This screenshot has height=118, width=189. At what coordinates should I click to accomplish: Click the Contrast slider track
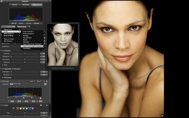(x=25, y=53)
